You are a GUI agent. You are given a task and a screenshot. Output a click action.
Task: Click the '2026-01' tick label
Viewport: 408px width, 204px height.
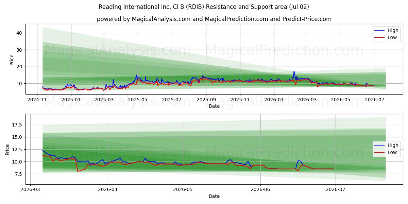tap(274, 100)
